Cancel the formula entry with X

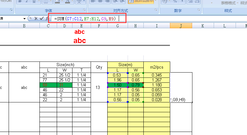(36, 18)
